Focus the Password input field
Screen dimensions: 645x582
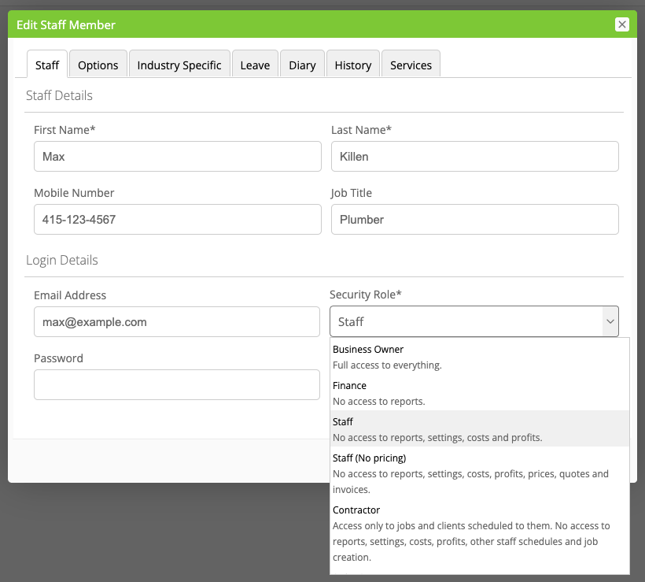(177, 385)
